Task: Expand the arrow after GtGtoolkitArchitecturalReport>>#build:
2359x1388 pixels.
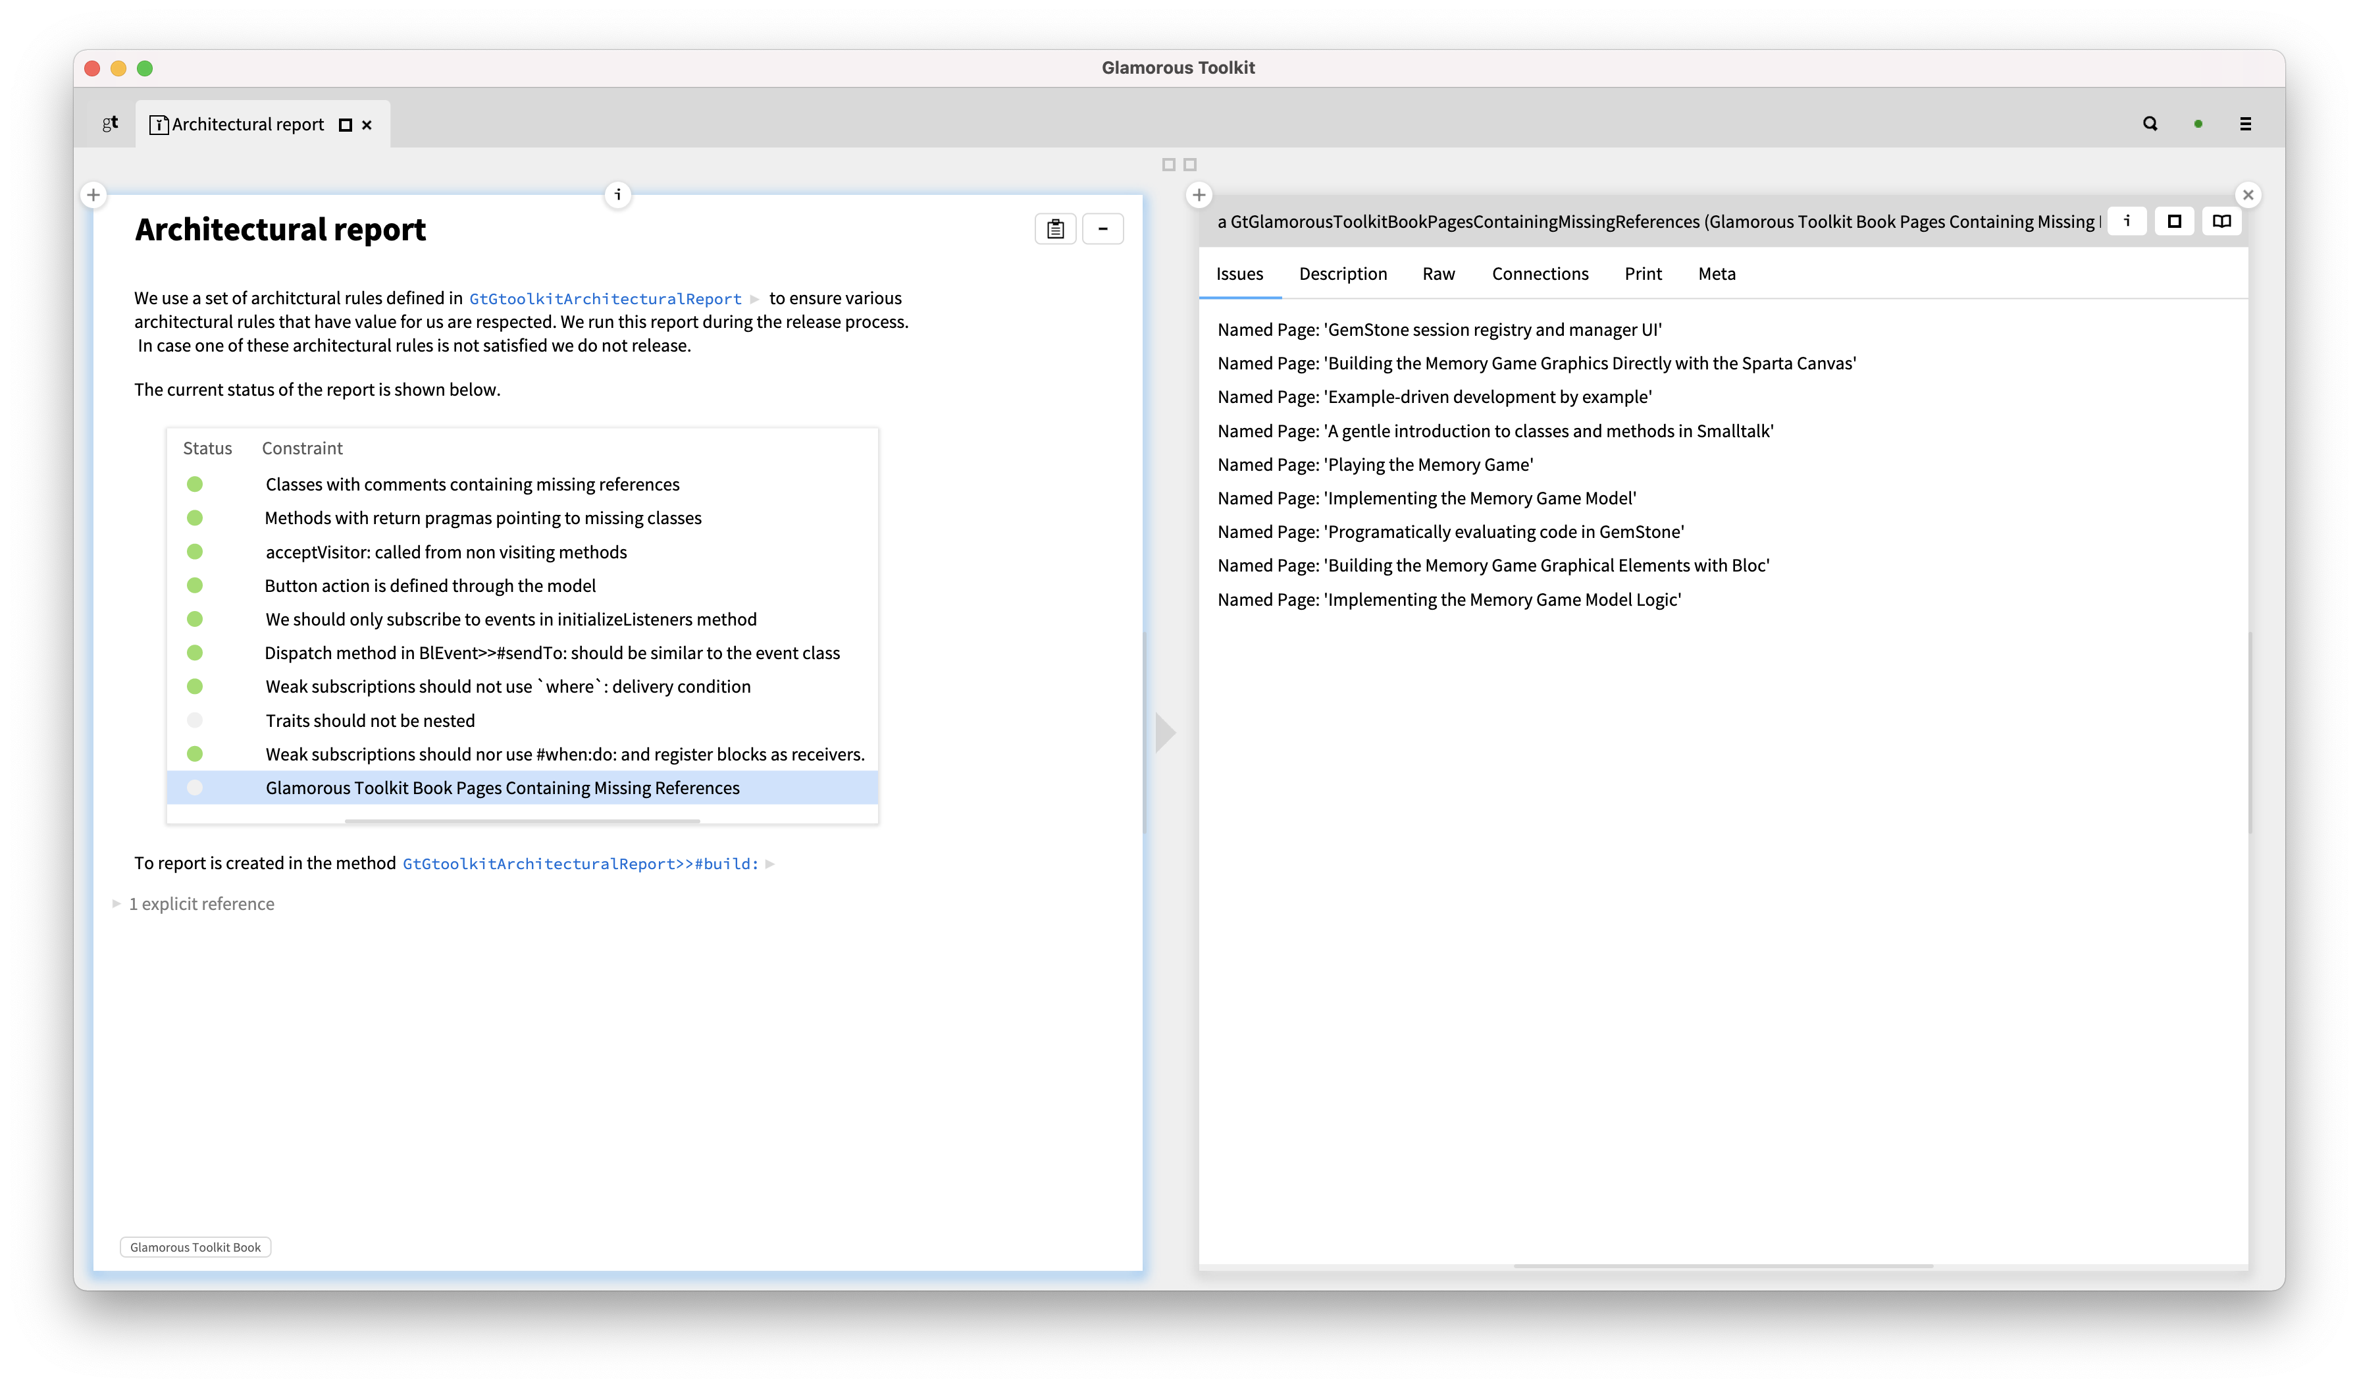Action: (769, 863)
